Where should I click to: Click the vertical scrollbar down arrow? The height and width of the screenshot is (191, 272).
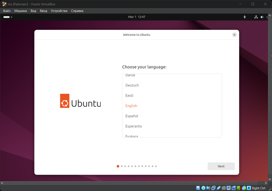pyautogui.click(x=270, y=179)
